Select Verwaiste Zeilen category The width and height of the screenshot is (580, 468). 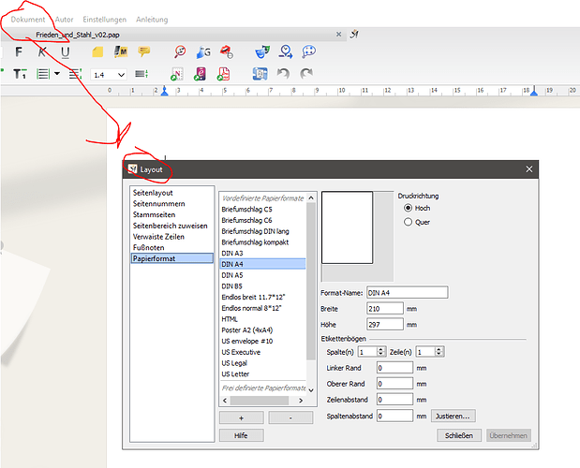(x=158, y=237)
